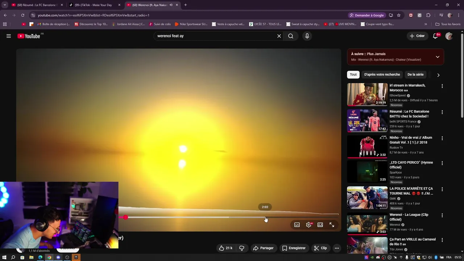Open YouTube notifications bell
Viewport: 464px width, 261px height.
[x=436, y=36]
